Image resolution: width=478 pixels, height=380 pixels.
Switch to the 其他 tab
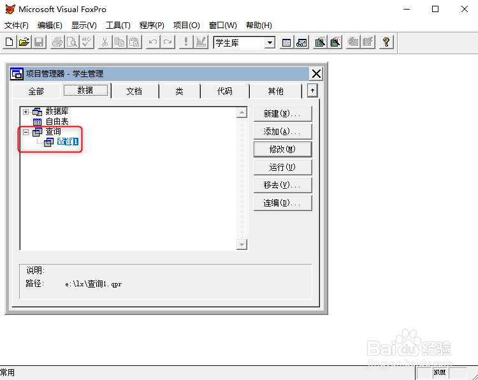tap(275, 91)
